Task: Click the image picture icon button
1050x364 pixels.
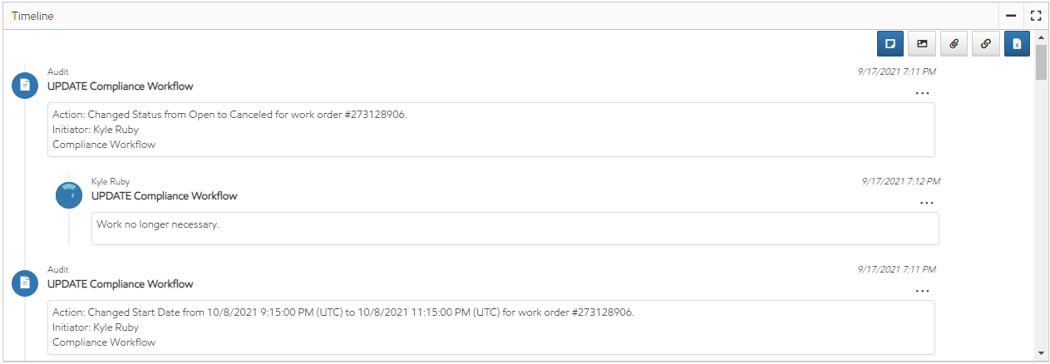Action: point(921,43)
